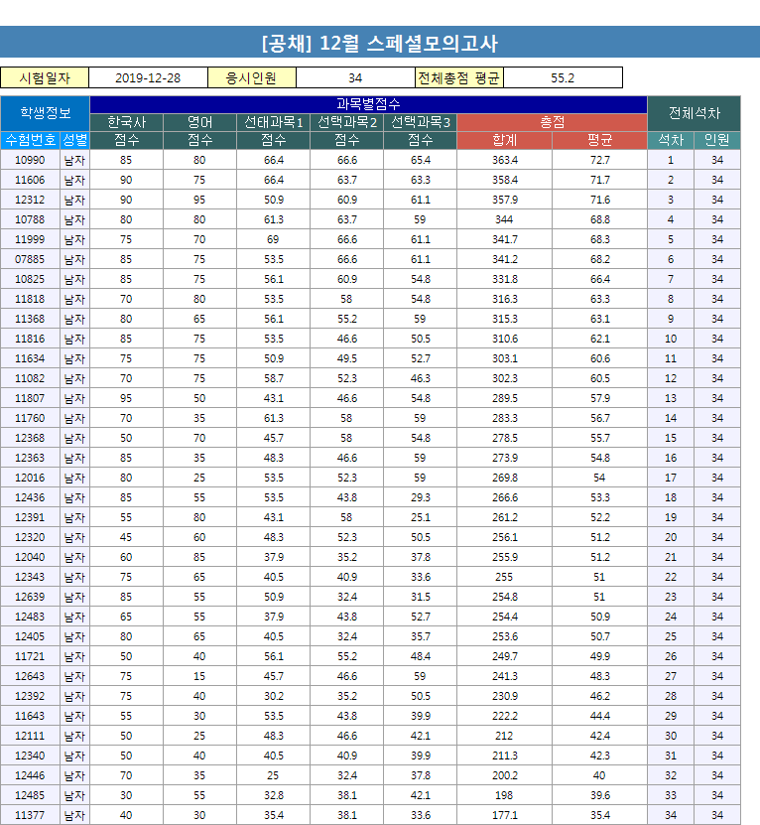Click the '영어' subject header

coord(199,122)
